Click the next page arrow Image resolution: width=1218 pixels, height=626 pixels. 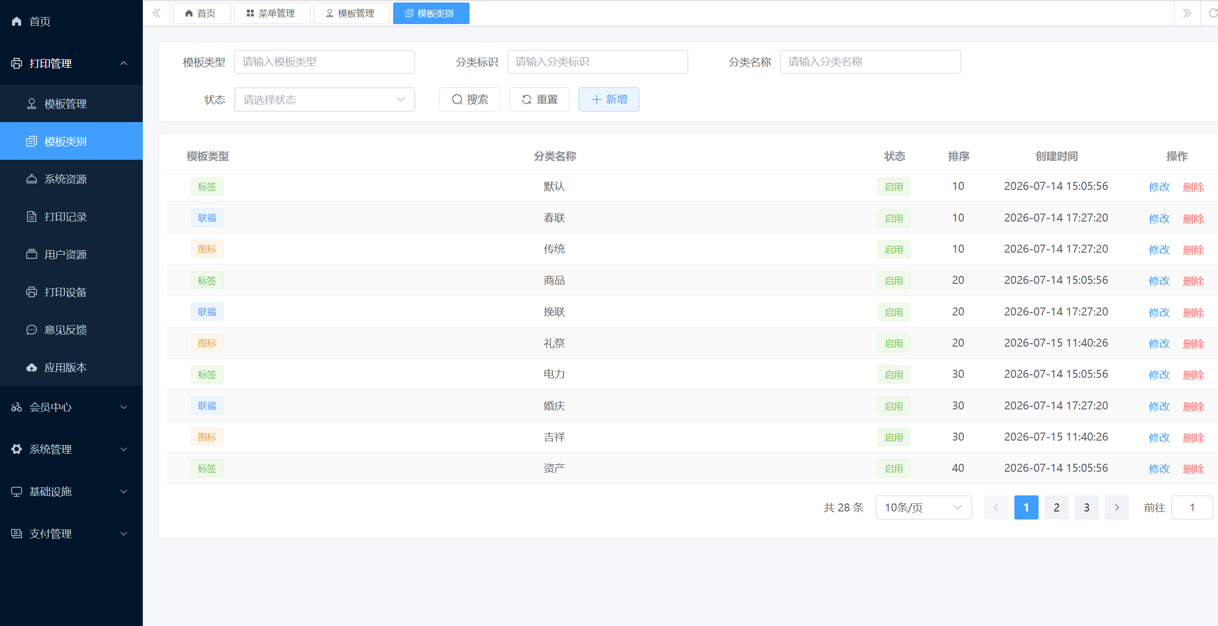click(1117, 507)
